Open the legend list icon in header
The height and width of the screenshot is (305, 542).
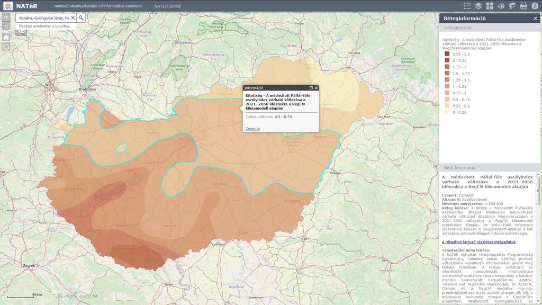click(467, 6)
